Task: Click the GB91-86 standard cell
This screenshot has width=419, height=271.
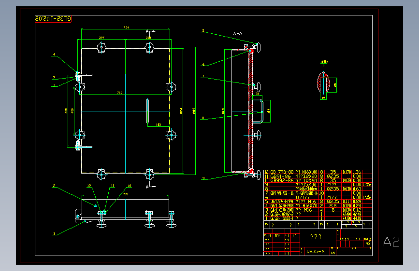Action: [281, 176]
